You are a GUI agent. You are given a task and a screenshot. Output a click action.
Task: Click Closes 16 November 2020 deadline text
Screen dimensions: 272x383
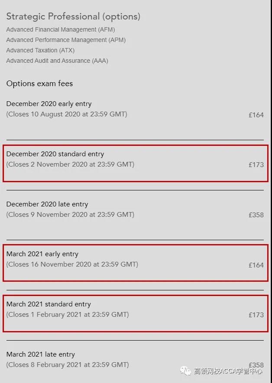click(72, 264)
